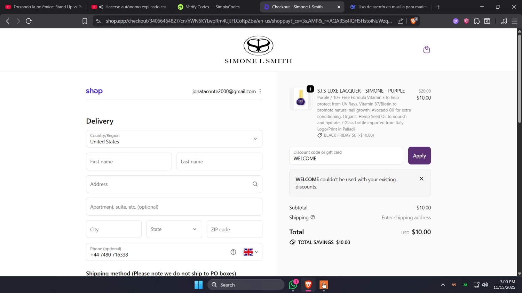
Task: Switch to Hacerse autónomo explicado tab
Action: click(129, 7)
